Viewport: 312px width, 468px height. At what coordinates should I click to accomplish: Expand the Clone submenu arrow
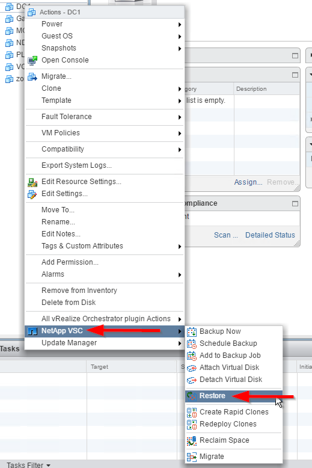coord(180,88)
